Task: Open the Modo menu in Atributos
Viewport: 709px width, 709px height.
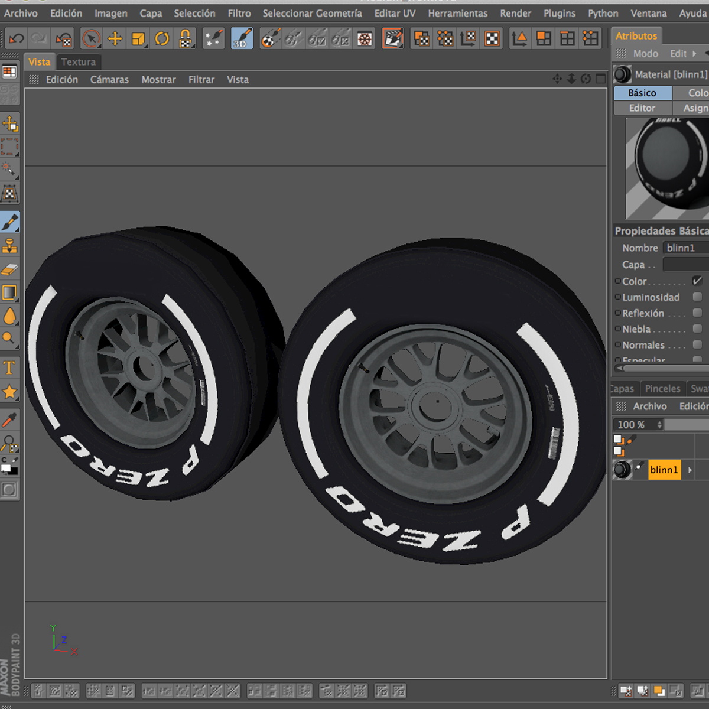Action: [x=646, y=54]
